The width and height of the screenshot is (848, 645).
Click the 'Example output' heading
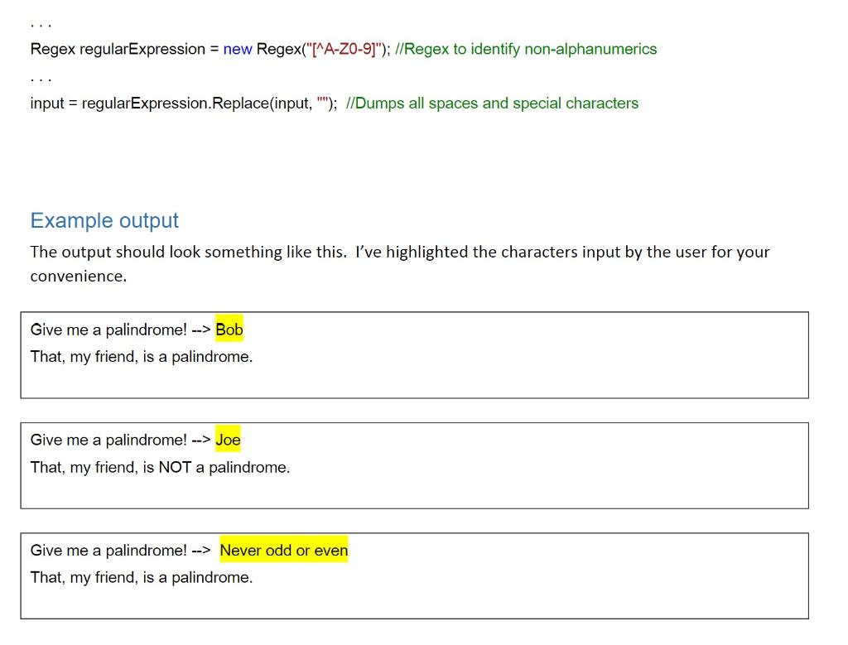point(104,220)
